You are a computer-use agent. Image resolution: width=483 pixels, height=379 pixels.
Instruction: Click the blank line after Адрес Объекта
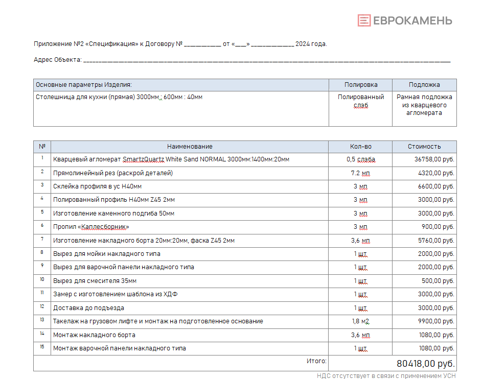point(266,60)
